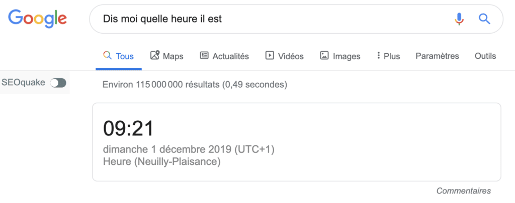Click the Google logo
The image size is (515, 203).
tap(37, 19)
